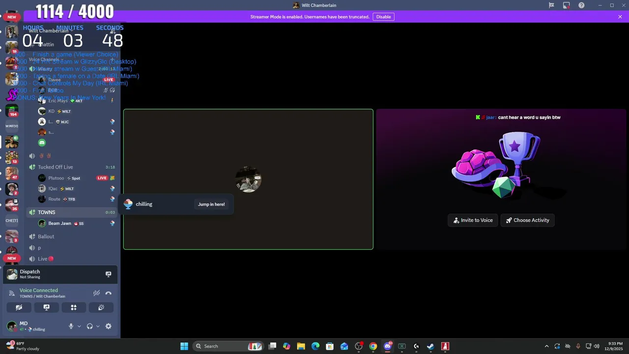The image size is (629, 354).
Task: Open the server with 13 badge
Action: (x=12, y=157)
